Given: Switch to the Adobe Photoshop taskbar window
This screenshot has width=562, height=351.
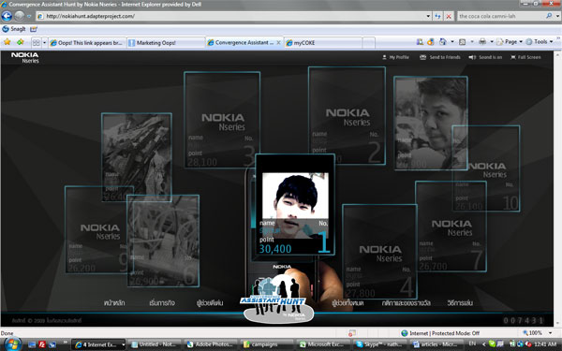Looking at the screenshot, I should click(212, 344).
